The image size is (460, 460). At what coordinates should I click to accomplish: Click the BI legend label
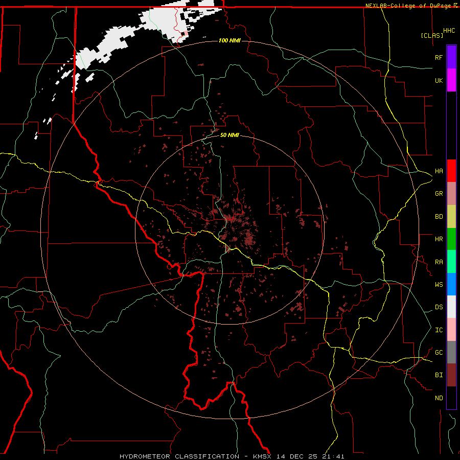coord(439,375)
